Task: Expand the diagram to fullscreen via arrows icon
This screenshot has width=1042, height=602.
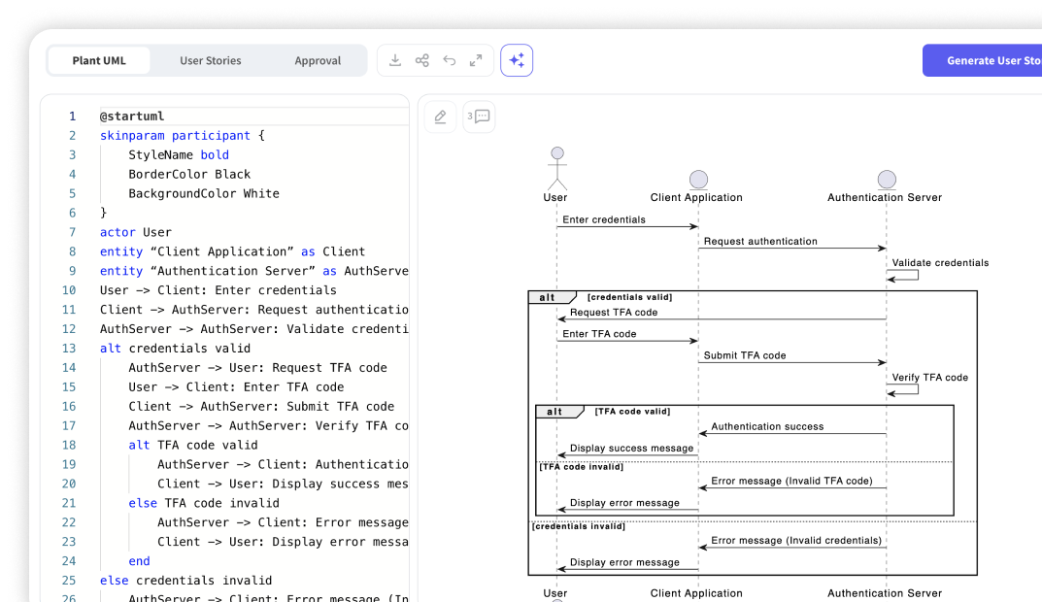Action: point(474,60)
